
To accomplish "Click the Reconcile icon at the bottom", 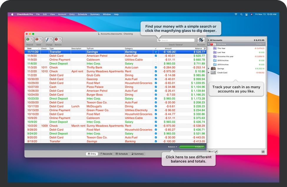I will pyautogui.click(x=107, y=154).
